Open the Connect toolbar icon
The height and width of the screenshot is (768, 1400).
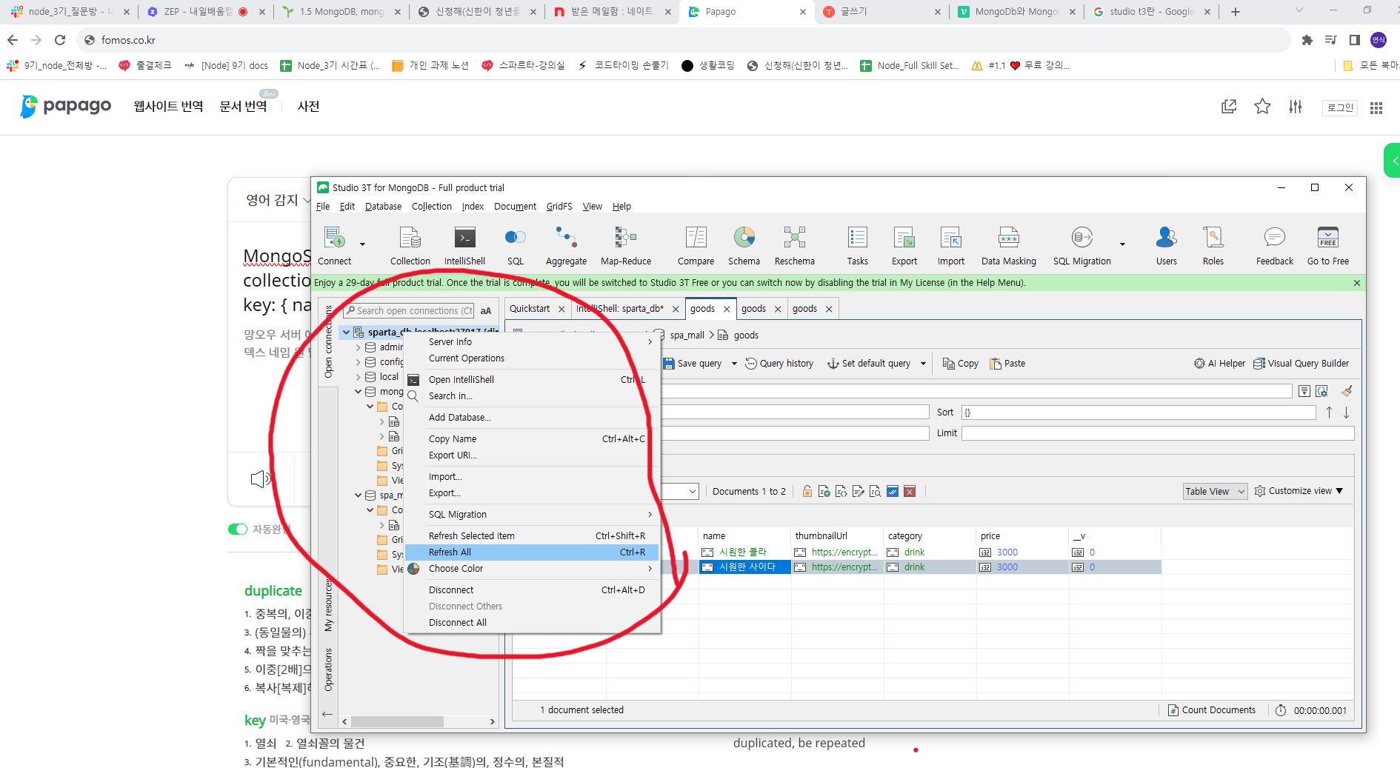point(334,245)
